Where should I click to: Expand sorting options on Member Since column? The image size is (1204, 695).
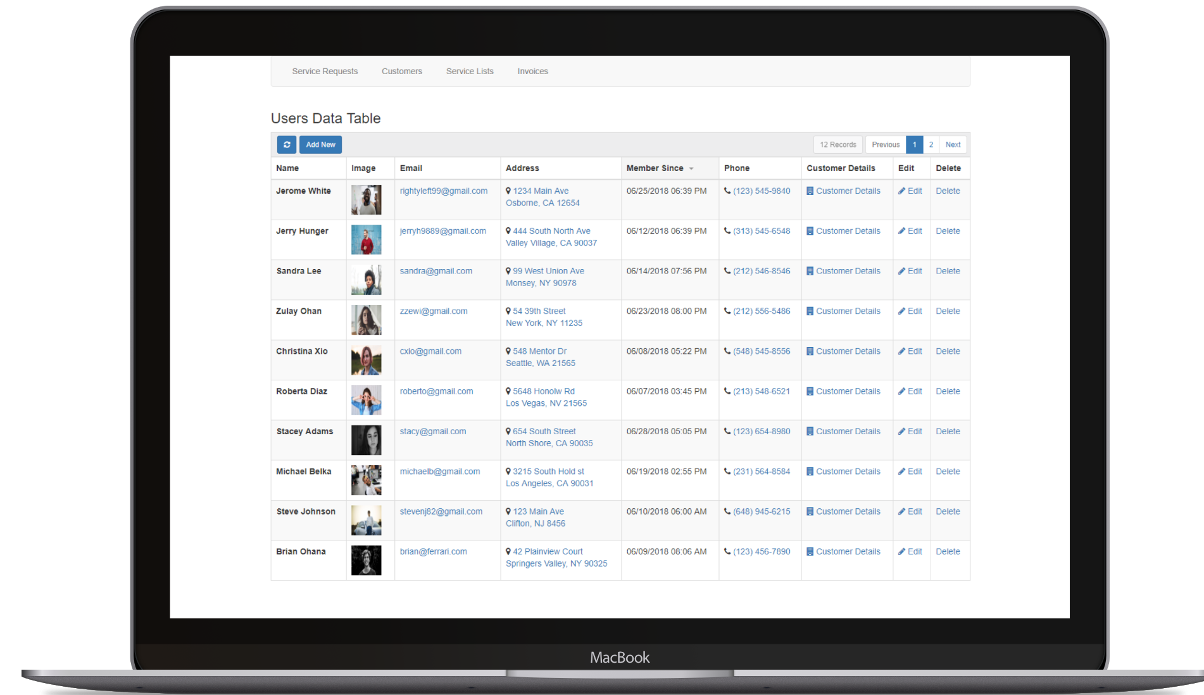(x=690, y=168)
